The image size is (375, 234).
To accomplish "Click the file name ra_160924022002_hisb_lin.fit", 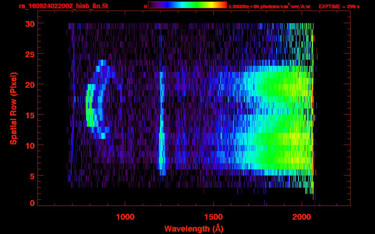I will coord(63,6).
